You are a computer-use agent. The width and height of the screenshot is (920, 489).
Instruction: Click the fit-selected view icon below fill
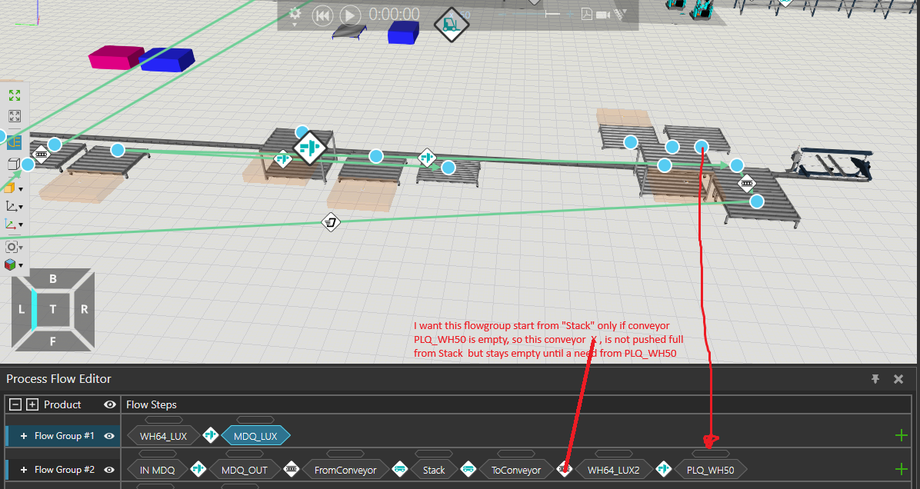coord(14,117)
